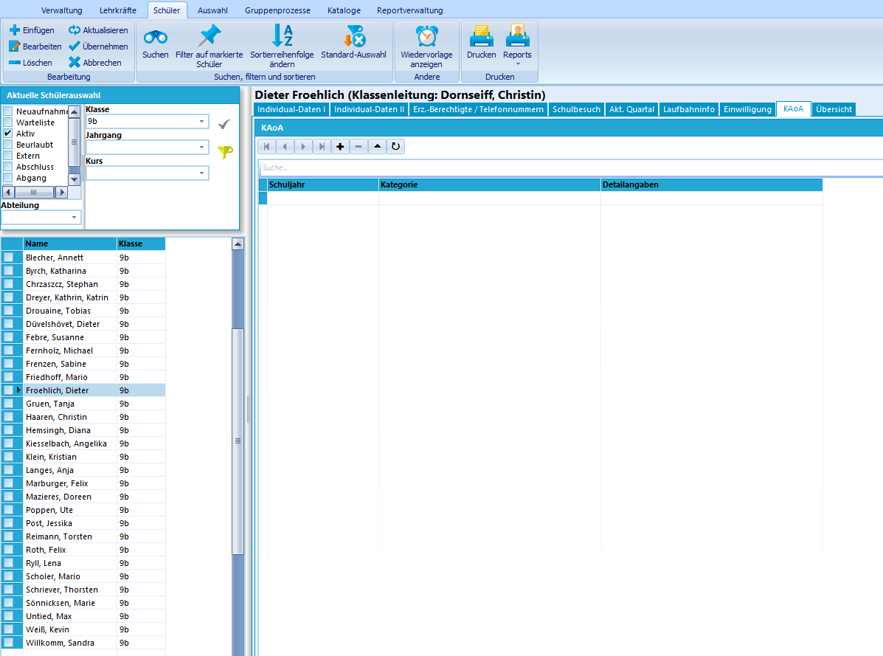Refresh data with Aktualisieren
The width and height of the screenshot is (883, 656).
(x=98, y=30)
